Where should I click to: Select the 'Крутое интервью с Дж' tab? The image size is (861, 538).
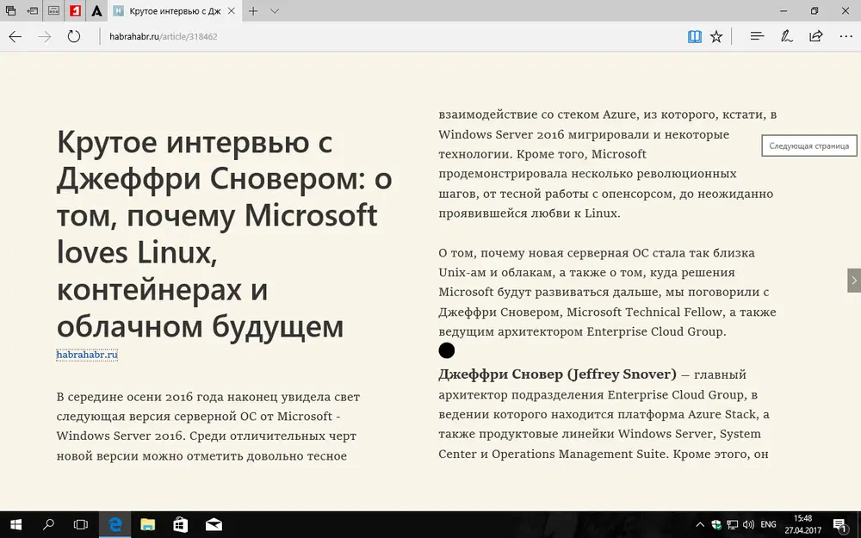[x=172, y=11]
